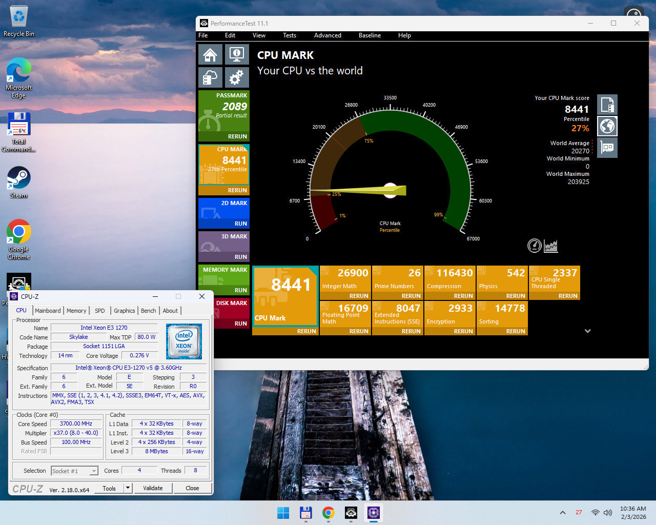This screenshot has width=656, height=525.
Task: Click the save results document icon
Action: coord(607,105)
